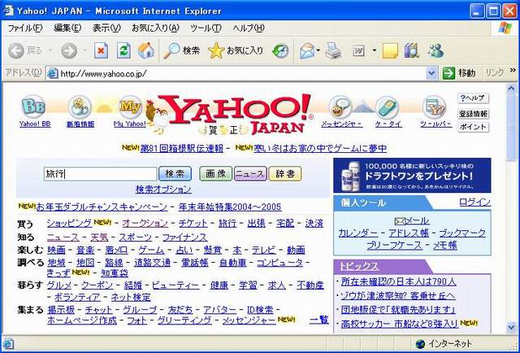Click the ログイン link

(x=474, y=202)
